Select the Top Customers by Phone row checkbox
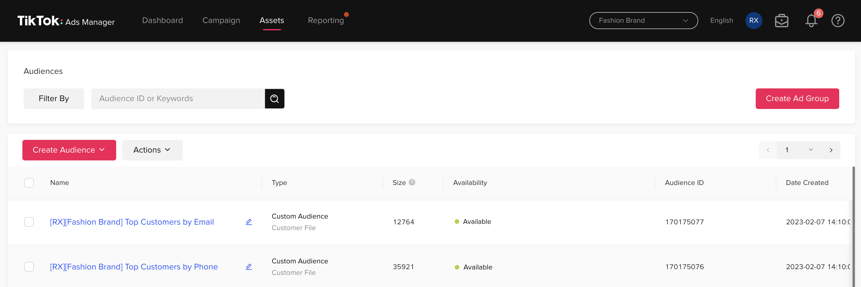The width and height of the screenshot is (861, 287). click(x=29, y=267)
